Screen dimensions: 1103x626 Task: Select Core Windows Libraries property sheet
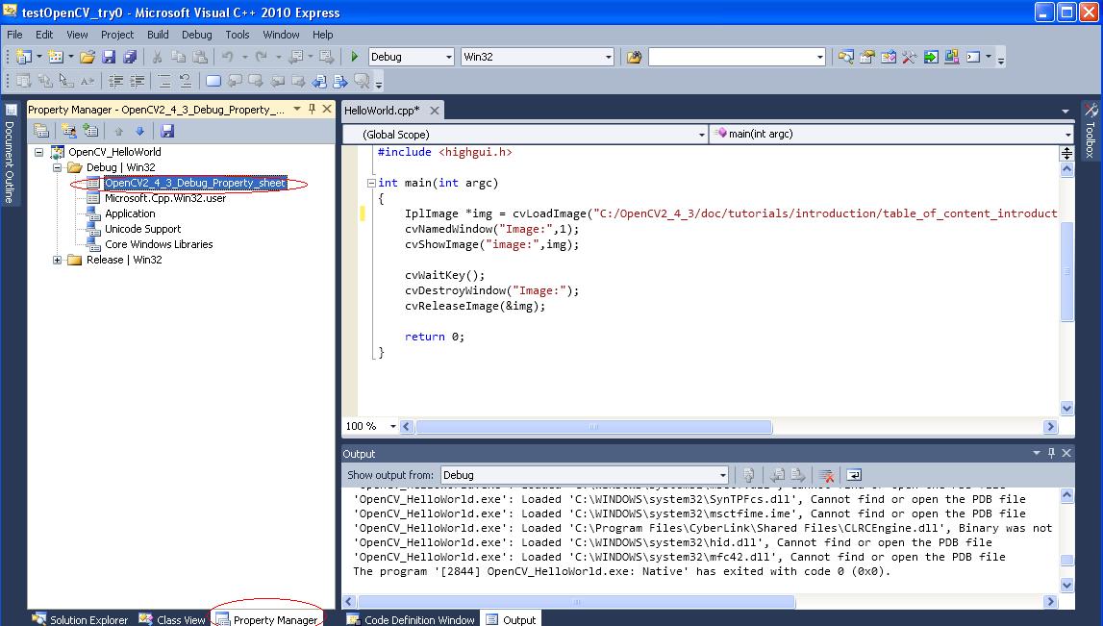pos(159,245)
